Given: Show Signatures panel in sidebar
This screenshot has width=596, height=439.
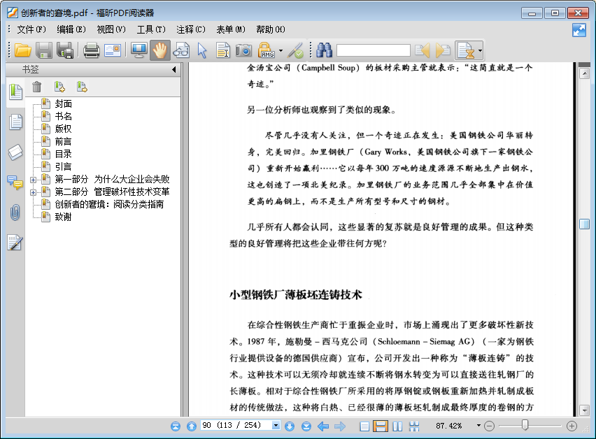Looking at the screenshot, I should (15, 243).
